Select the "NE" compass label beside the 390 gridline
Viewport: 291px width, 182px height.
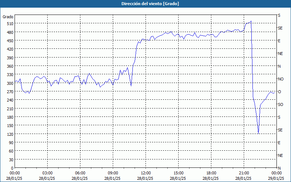coord(280,54)
